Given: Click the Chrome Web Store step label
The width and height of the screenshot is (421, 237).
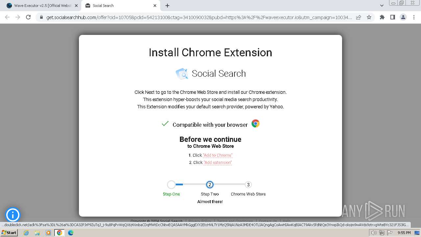Looking at the screenshot, I should [248, 194].
